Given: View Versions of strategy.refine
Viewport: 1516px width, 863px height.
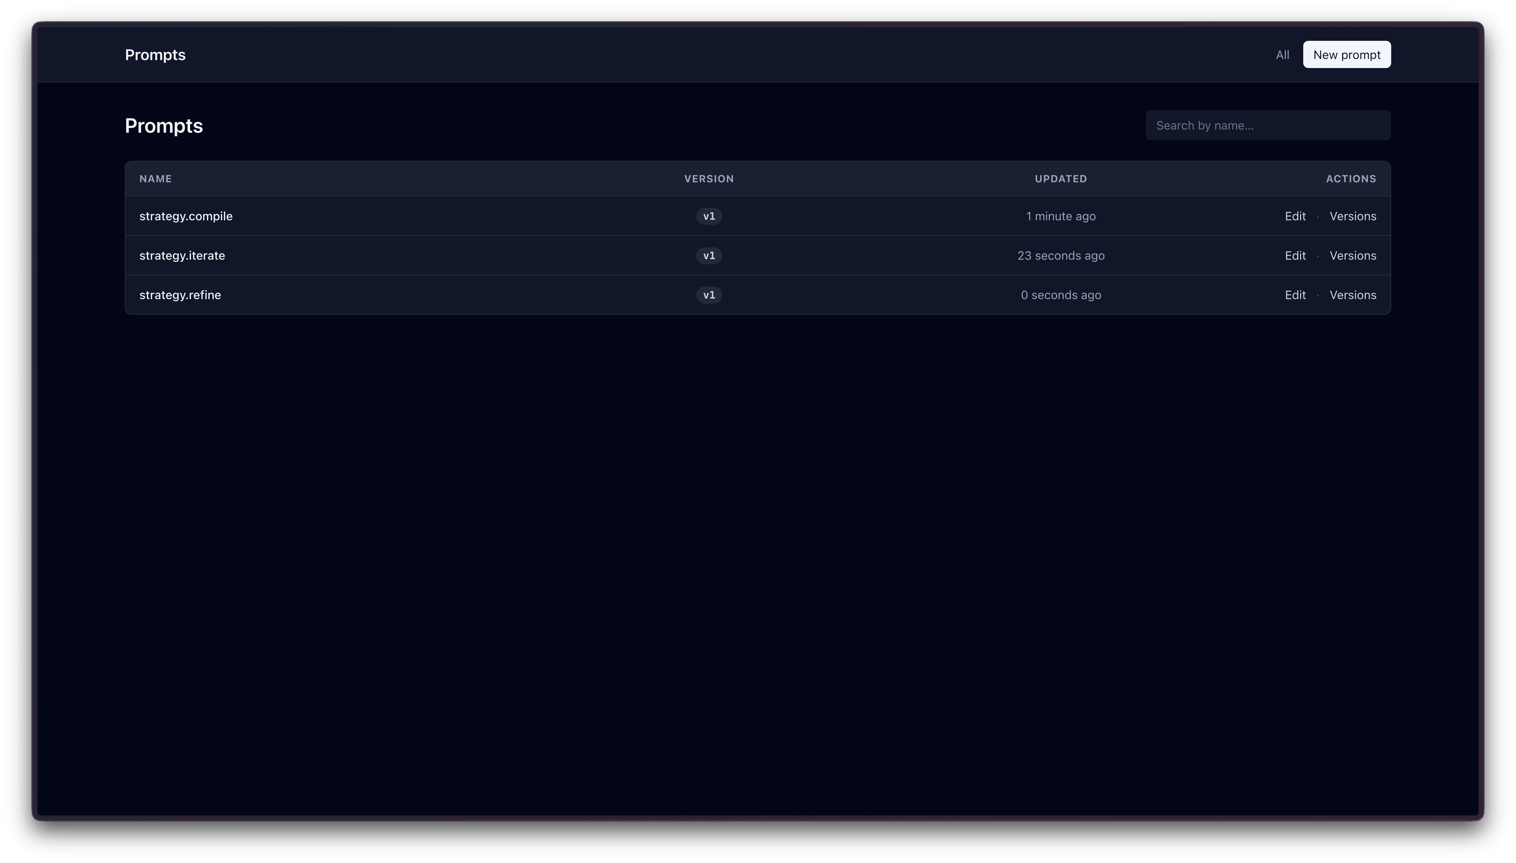Looking at the screenshot, I should point(1353,295).
